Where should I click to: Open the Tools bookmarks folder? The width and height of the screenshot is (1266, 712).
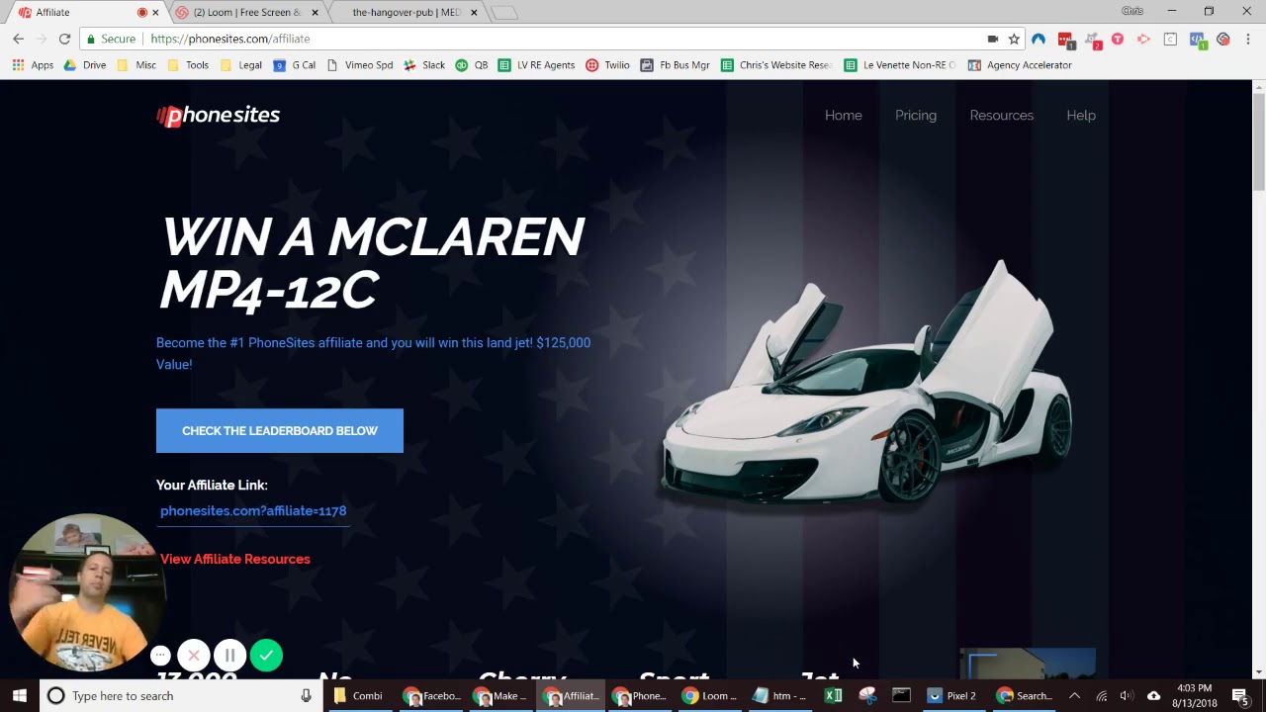click(x=188, y=65)
